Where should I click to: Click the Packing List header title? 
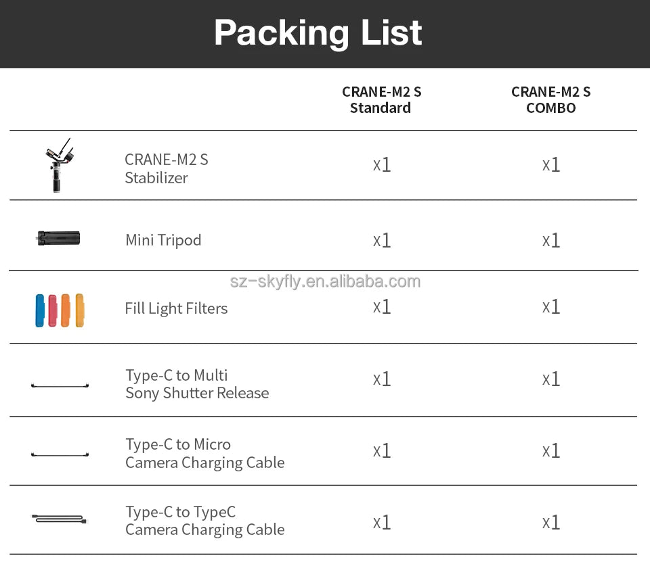pyautogui.click(x=318, y=32)
